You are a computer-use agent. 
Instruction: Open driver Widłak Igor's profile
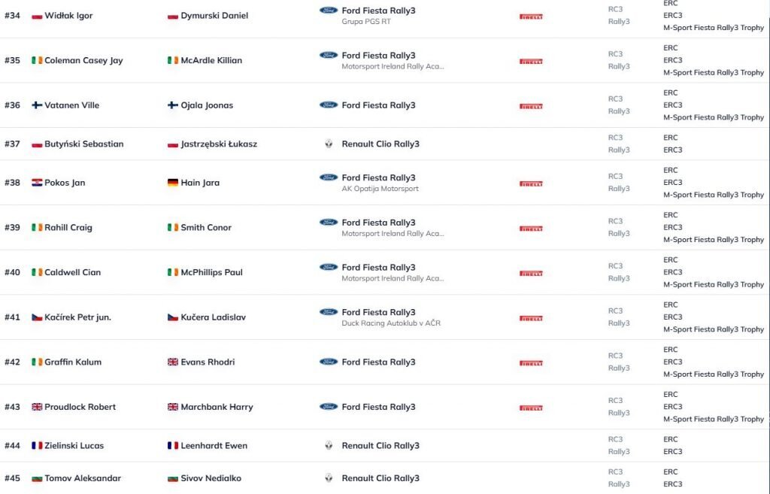pyautogui.click(x=68, y=16)
